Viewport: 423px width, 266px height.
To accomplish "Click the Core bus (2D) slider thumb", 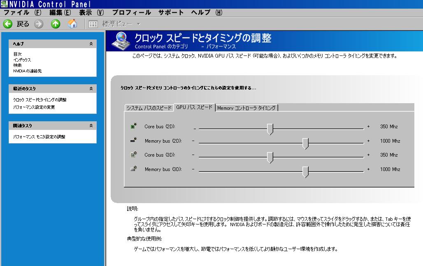I will pyautogui.click(x=270, y=129).
